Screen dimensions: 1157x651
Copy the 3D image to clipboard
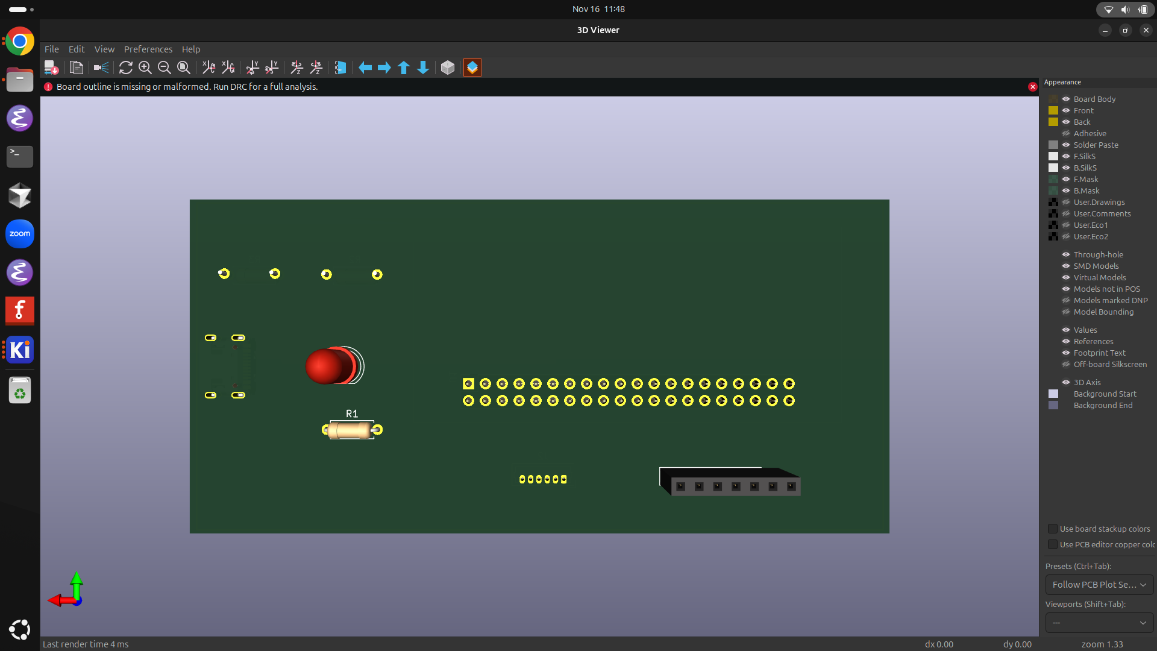coord(76,68)
